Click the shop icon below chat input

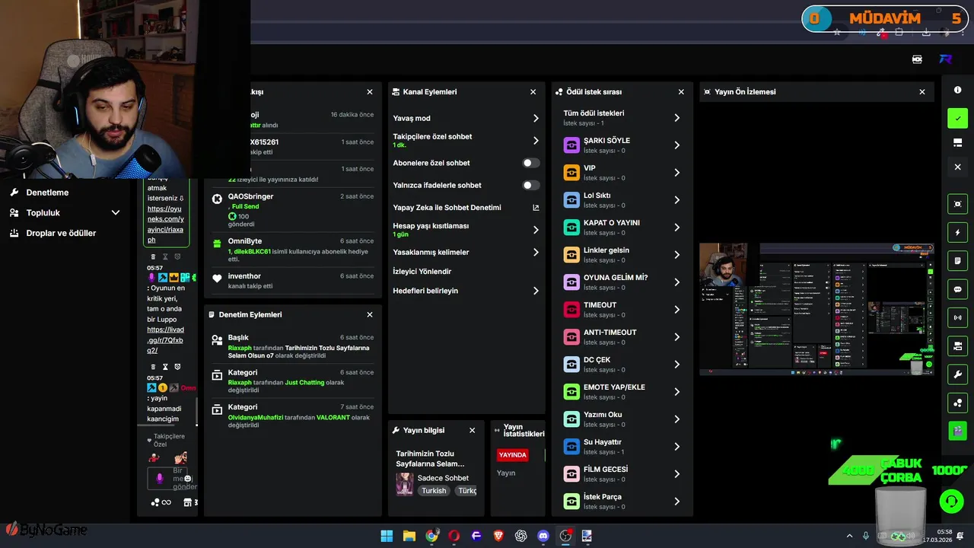tap(187, 502)
